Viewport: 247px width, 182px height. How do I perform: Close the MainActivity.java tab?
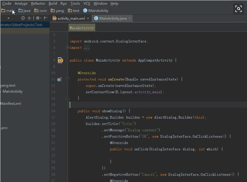pyautogui.click(x=130, y=19)
